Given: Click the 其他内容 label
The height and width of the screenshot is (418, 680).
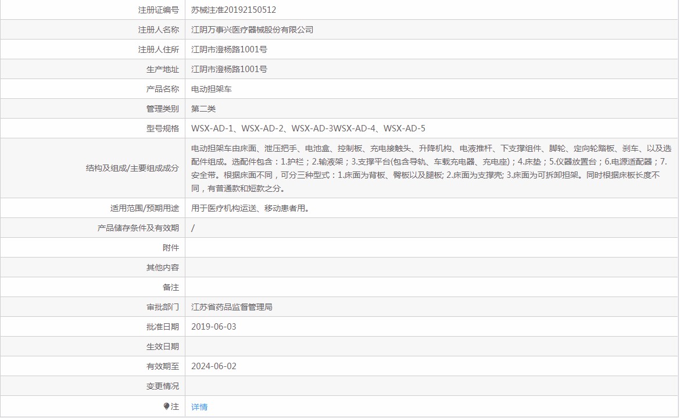Looking at the screenshot, I should pos(163,267).
